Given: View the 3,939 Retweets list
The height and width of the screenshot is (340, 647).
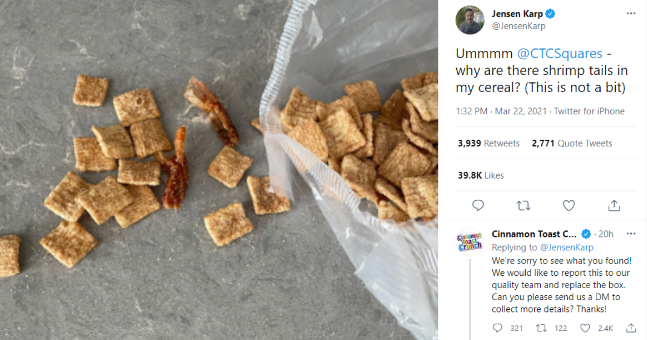Looking at the screenshot, I should coord(488,144).
